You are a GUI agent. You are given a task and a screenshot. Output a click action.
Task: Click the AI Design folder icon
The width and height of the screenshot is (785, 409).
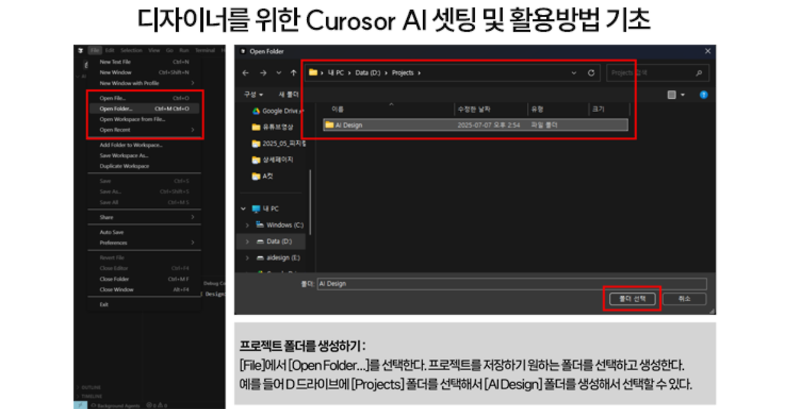pyautogui.click(x=329, y=125)
